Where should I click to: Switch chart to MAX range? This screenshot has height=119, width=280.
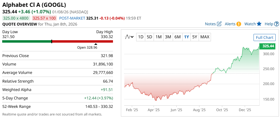click(x=205, y=37)
